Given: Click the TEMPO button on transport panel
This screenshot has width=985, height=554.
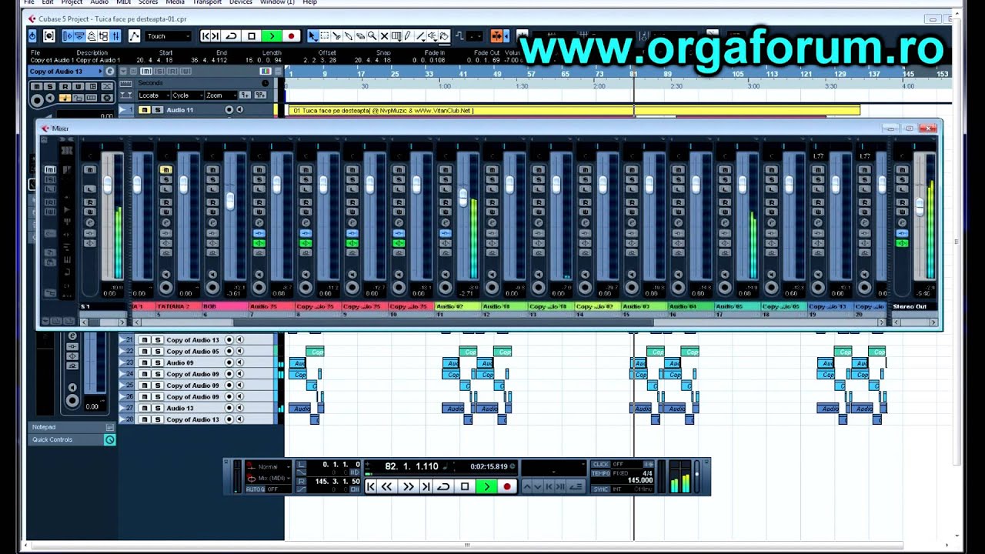Looking at the screenshot, I should [x=601, y=473].
